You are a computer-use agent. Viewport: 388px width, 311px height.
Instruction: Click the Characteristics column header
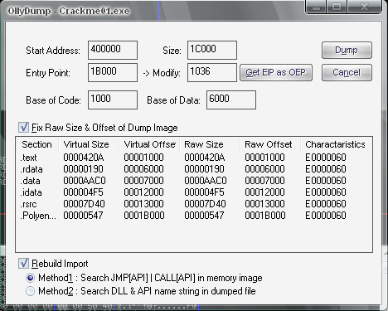click(x=335, y=144)
